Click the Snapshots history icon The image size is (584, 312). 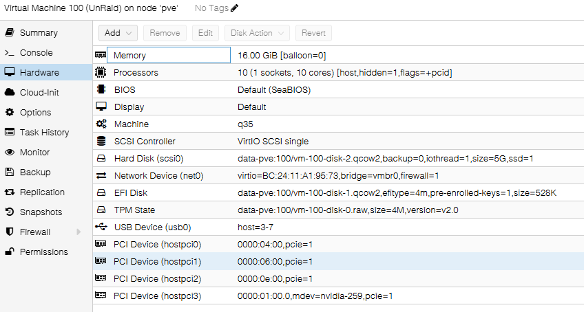pyautogui.click(x=10, y=212)
